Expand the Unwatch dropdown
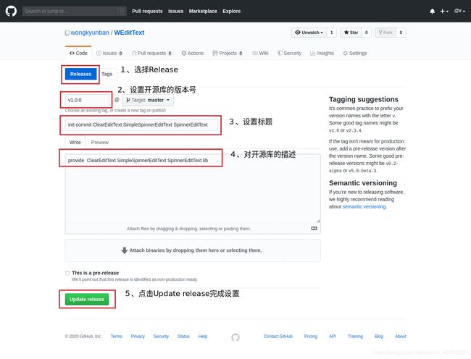Image resolution: width=471 pixels, height=359 pixels. tap(309, 33)
